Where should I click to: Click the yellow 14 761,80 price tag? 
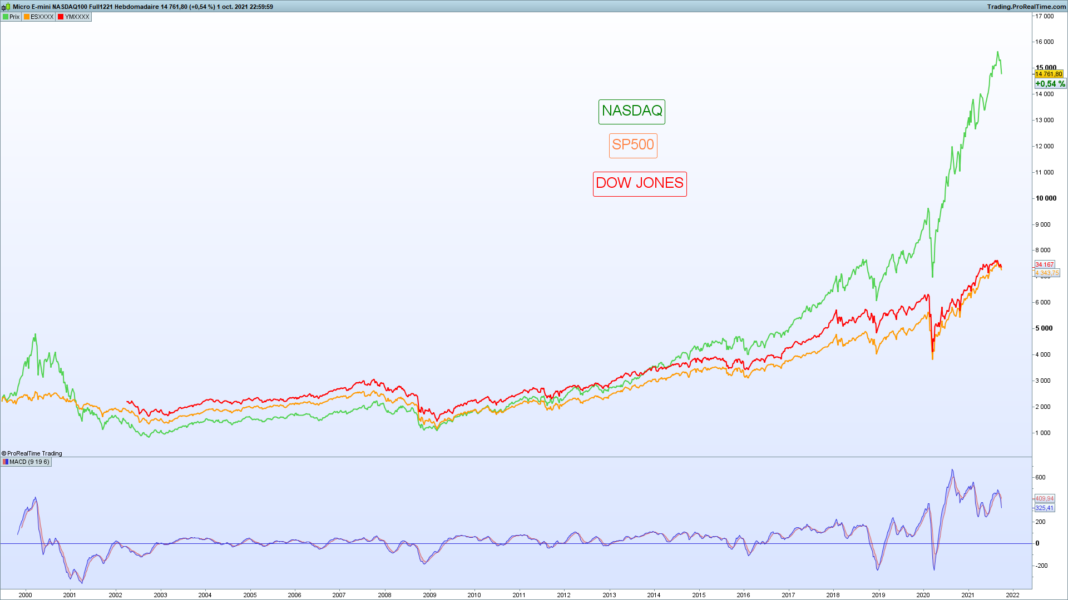coord(1049,74)
